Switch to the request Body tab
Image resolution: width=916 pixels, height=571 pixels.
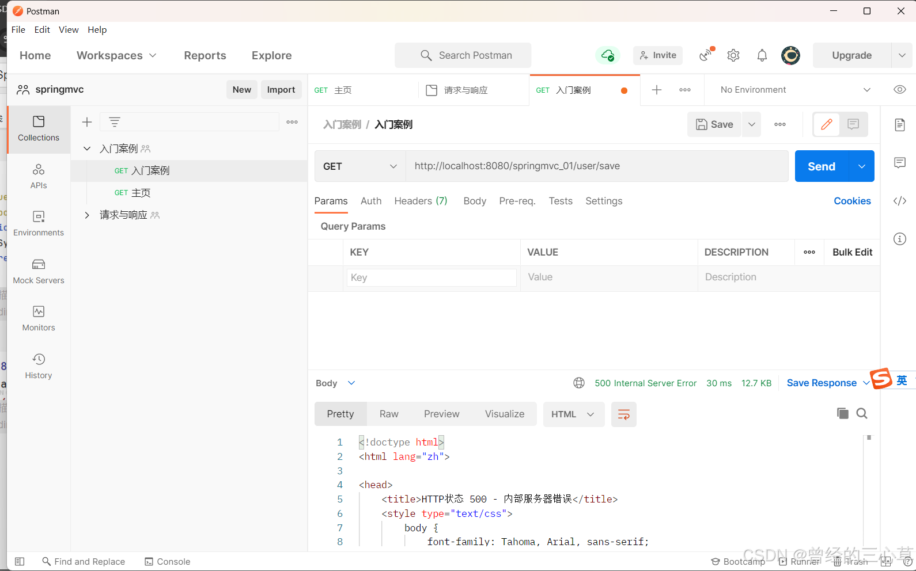pyautogui.click(x=475, y=201)
